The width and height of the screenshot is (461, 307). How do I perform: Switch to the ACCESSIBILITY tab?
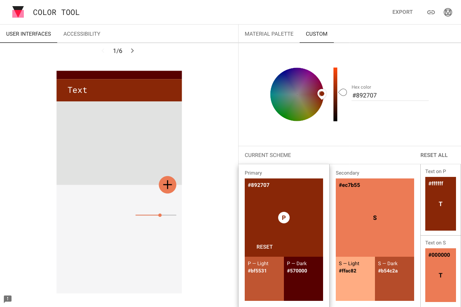pyautogui.click(x=81, y=34)
